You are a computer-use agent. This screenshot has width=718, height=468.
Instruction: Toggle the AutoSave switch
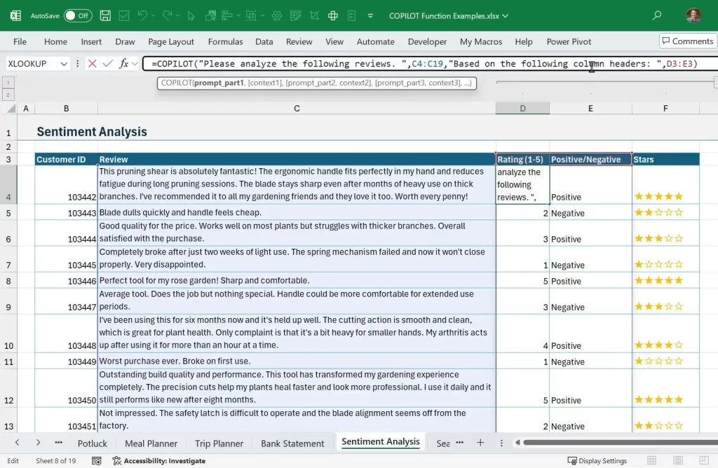pyautogui.click(x=78, y=15)
